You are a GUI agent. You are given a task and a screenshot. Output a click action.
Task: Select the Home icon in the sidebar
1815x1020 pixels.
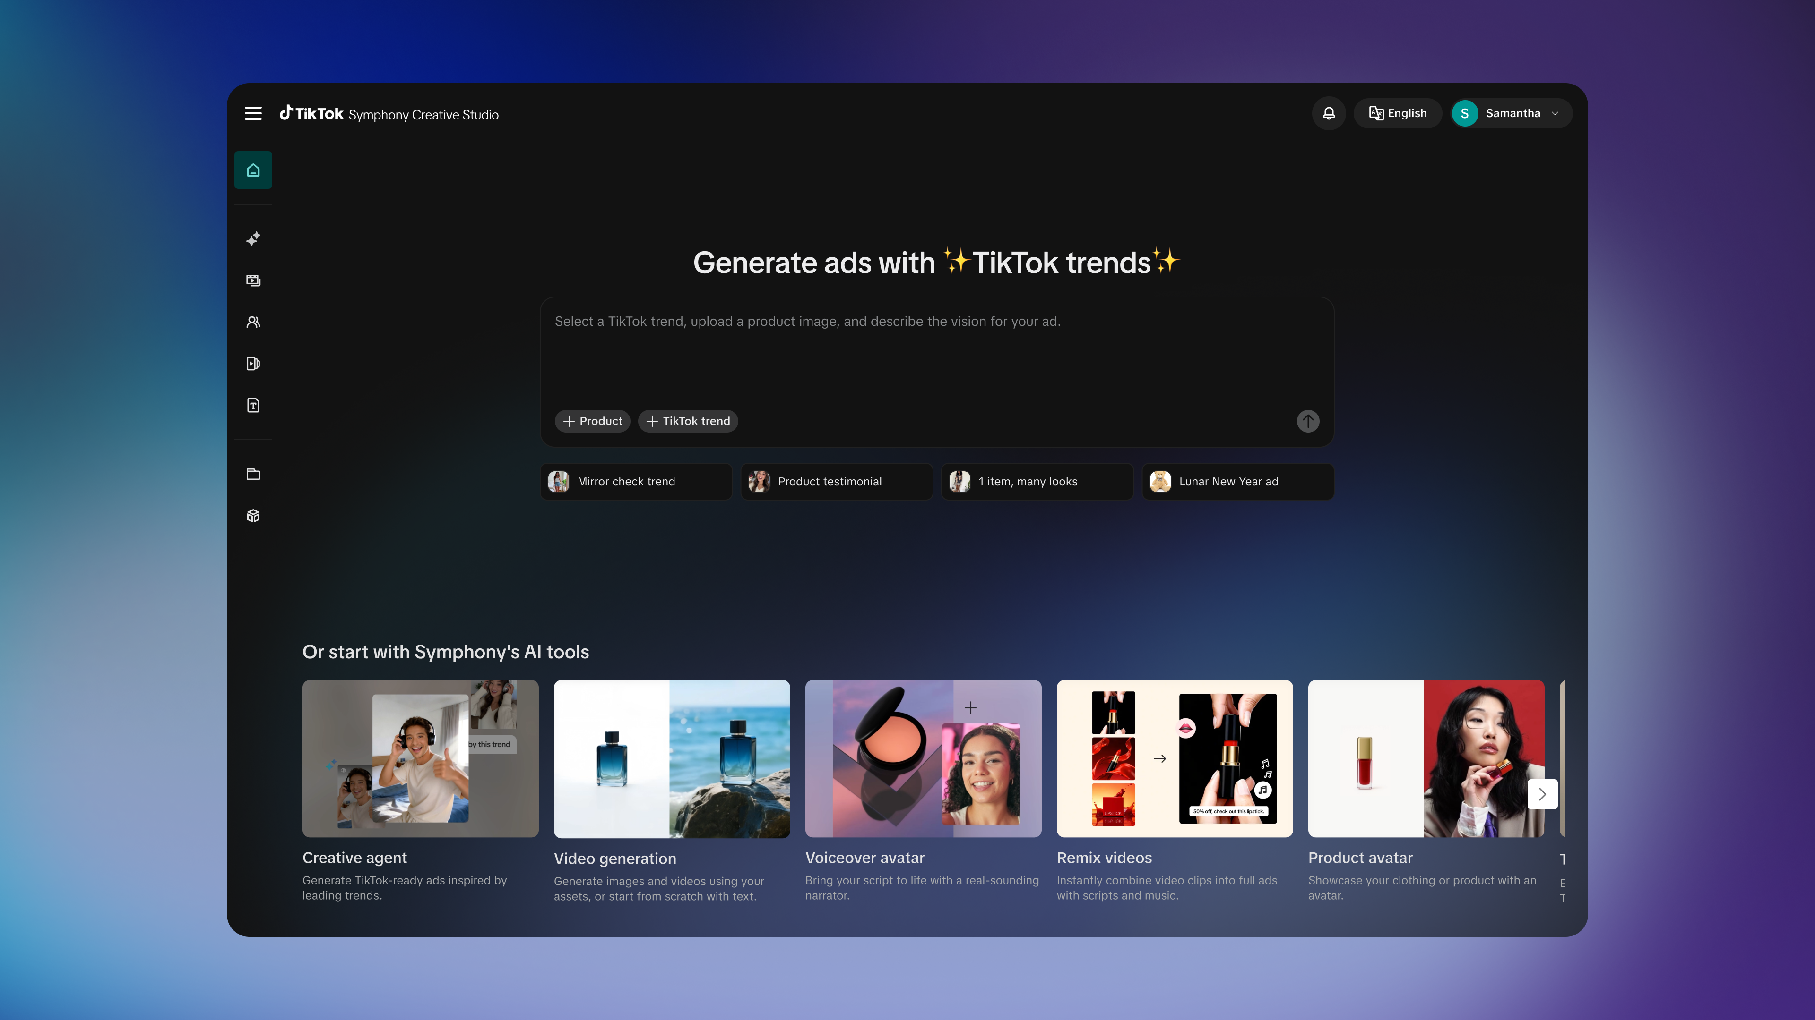pyautogui.click(x=253, y=170)
